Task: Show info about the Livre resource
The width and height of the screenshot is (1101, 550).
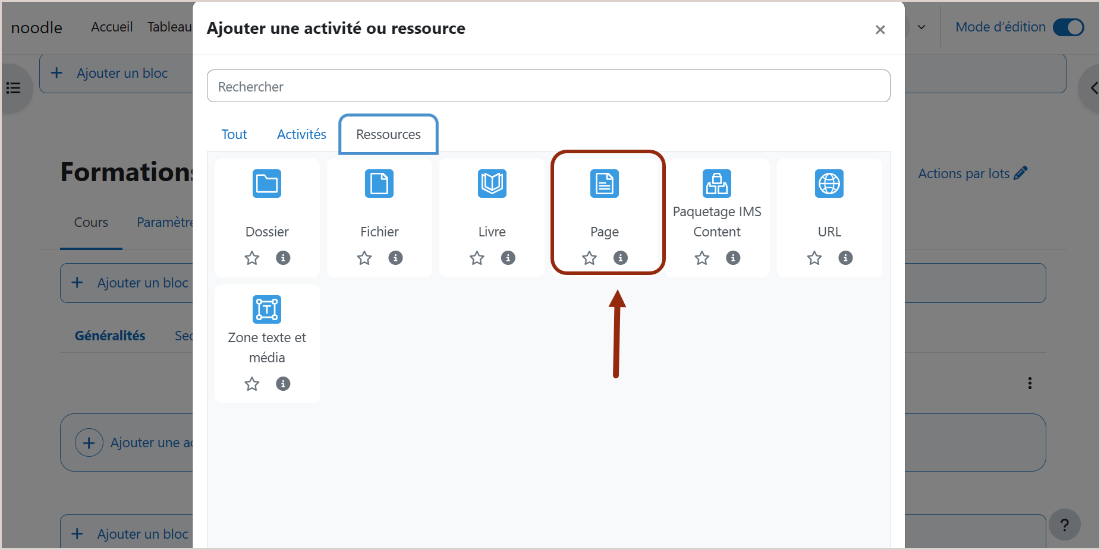Action: tap(508, 258)
